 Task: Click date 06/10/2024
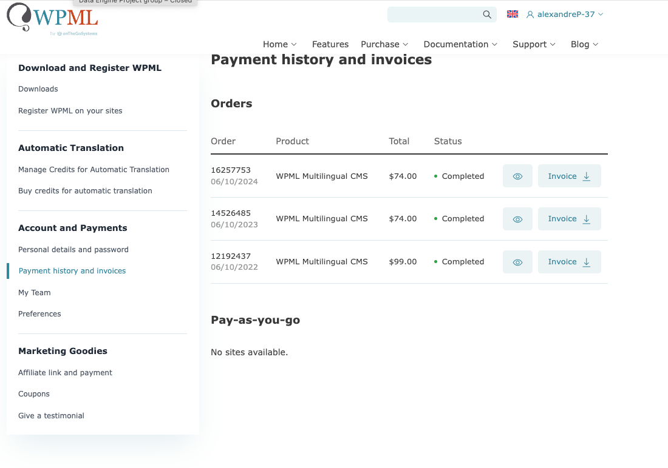(x=234, y=182)
